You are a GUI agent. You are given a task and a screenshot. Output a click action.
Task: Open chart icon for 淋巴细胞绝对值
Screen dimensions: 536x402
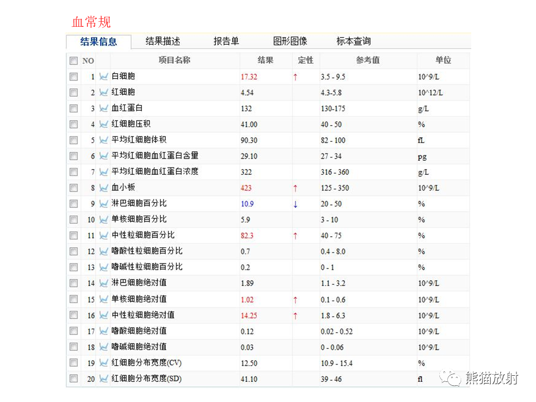pyautogui.click(x=104, y=283)
